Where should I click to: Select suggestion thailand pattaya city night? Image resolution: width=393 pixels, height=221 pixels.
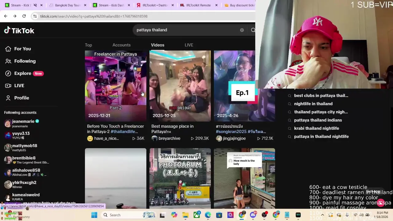(x=321, y=112)
